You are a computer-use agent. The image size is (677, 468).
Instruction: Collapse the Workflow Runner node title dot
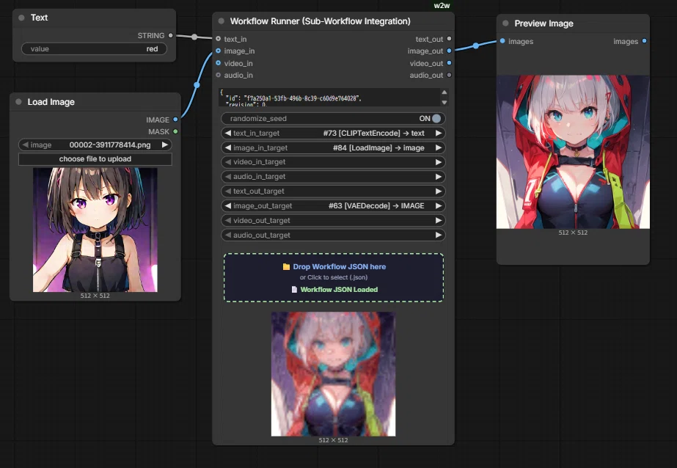coord(222,21)
